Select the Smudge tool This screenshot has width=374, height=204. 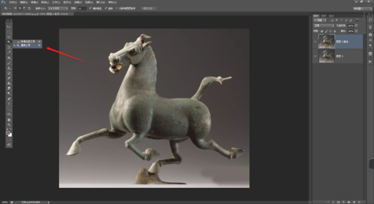point(9,88)
